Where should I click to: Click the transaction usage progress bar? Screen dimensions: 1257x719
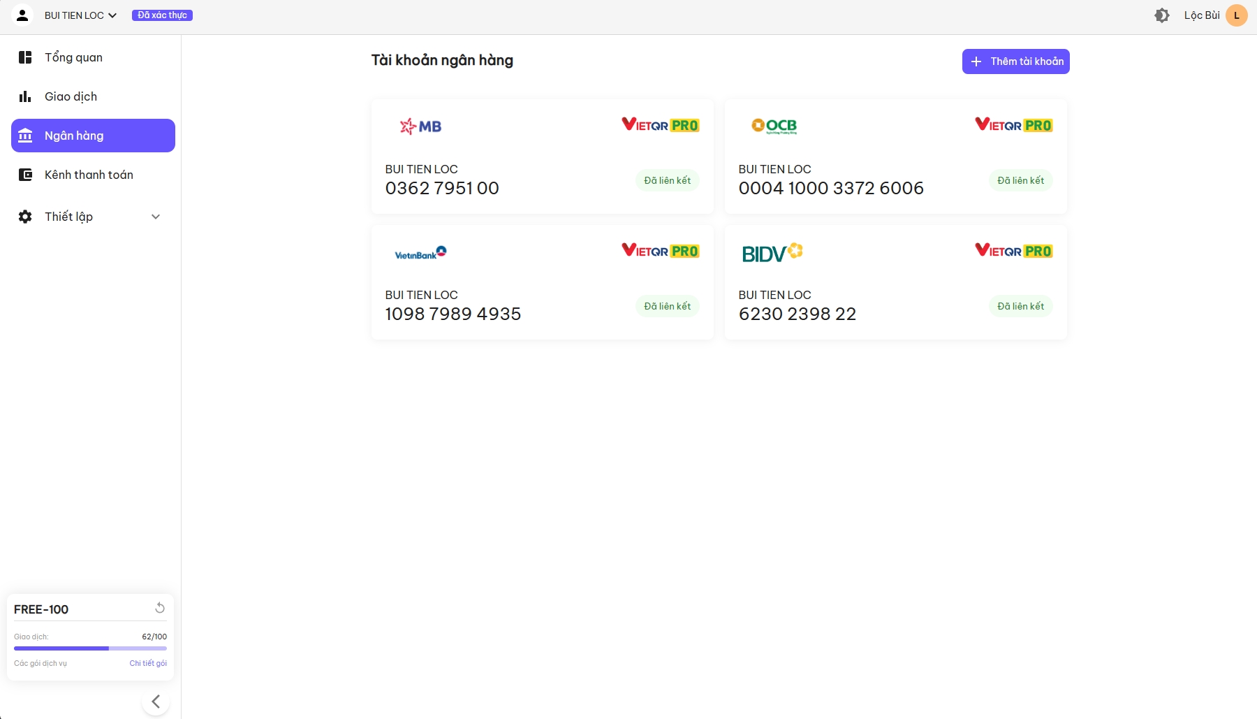[x=90, y=648]
